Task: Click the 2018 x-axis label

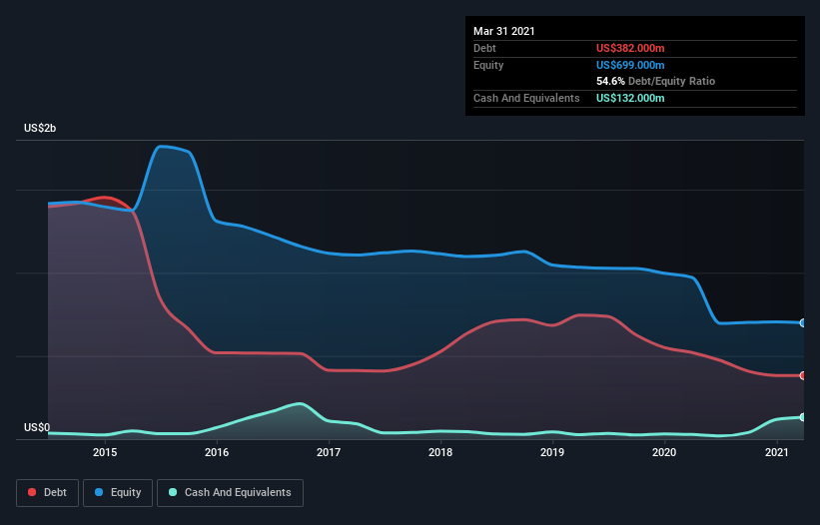Action: tap(440, 452)
